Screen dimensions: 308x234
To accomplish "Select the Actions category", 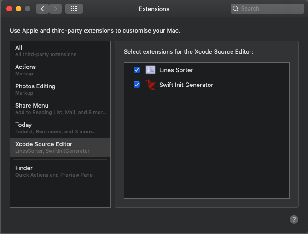I will click(60, 70).
